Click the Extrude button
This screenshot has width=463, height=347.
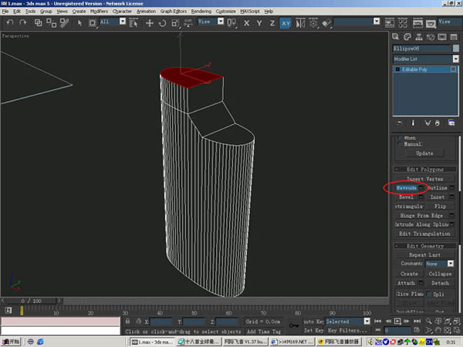(x=406, y=187)
